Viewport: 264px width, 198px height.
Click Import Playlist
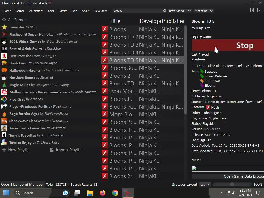66,150
